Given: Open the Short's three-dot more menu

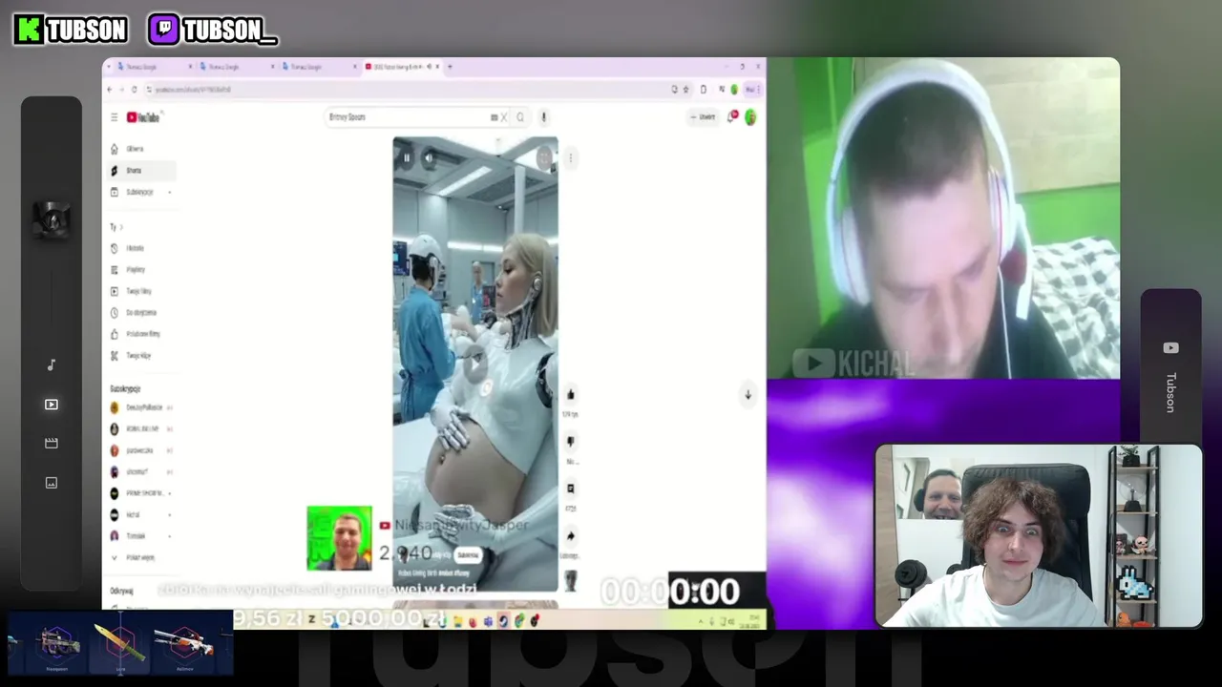Looking at the screenshot, I should point(570,157).
